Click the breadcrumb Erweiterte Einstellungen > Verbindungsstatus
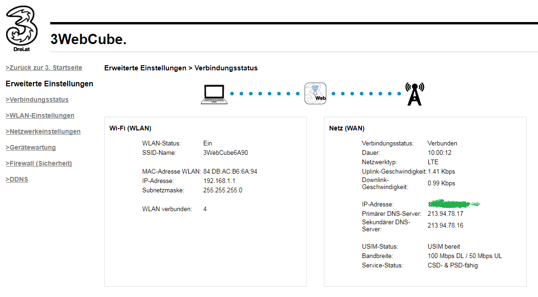This screenshot has width=538, height=297. pos(181,68)
